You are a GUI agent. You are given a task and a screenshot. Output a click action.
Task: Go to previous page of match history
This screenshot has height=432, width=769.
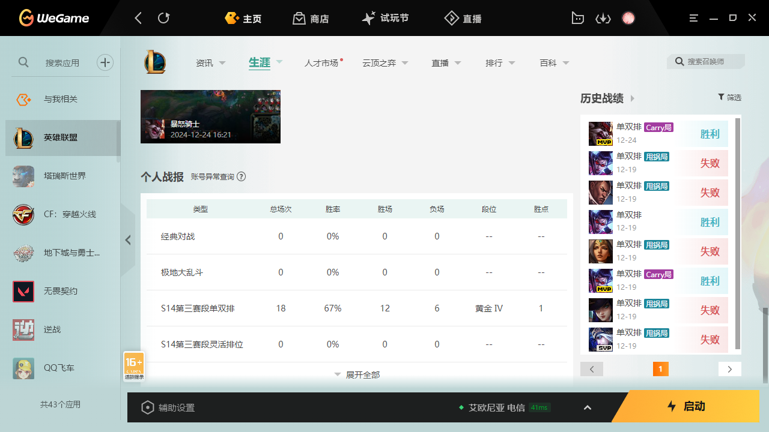592,369
